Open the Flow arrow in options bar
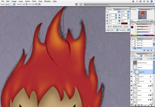155x107 pixels. [x=36, y=4]
